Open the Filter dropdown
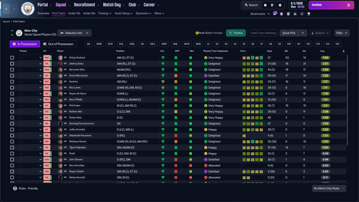 342,33
